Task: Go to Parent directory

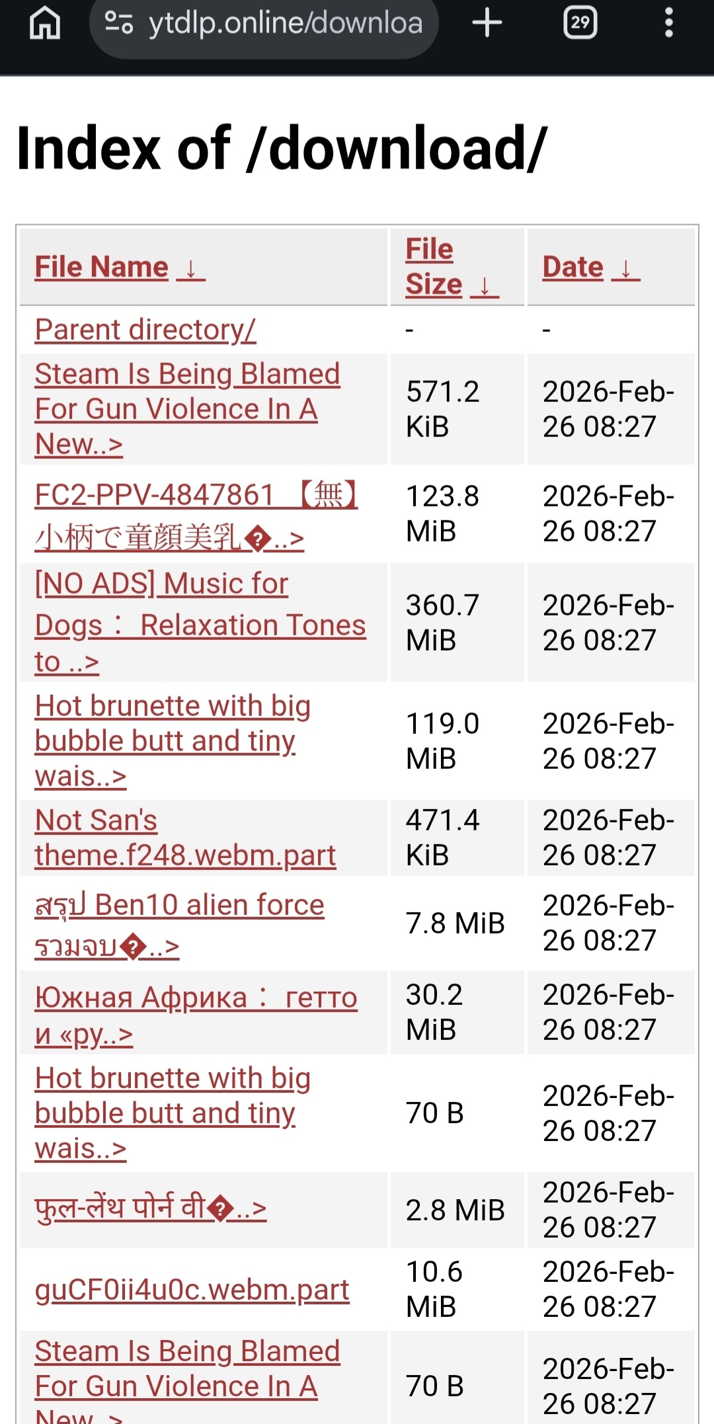Action: pos(145,329)
